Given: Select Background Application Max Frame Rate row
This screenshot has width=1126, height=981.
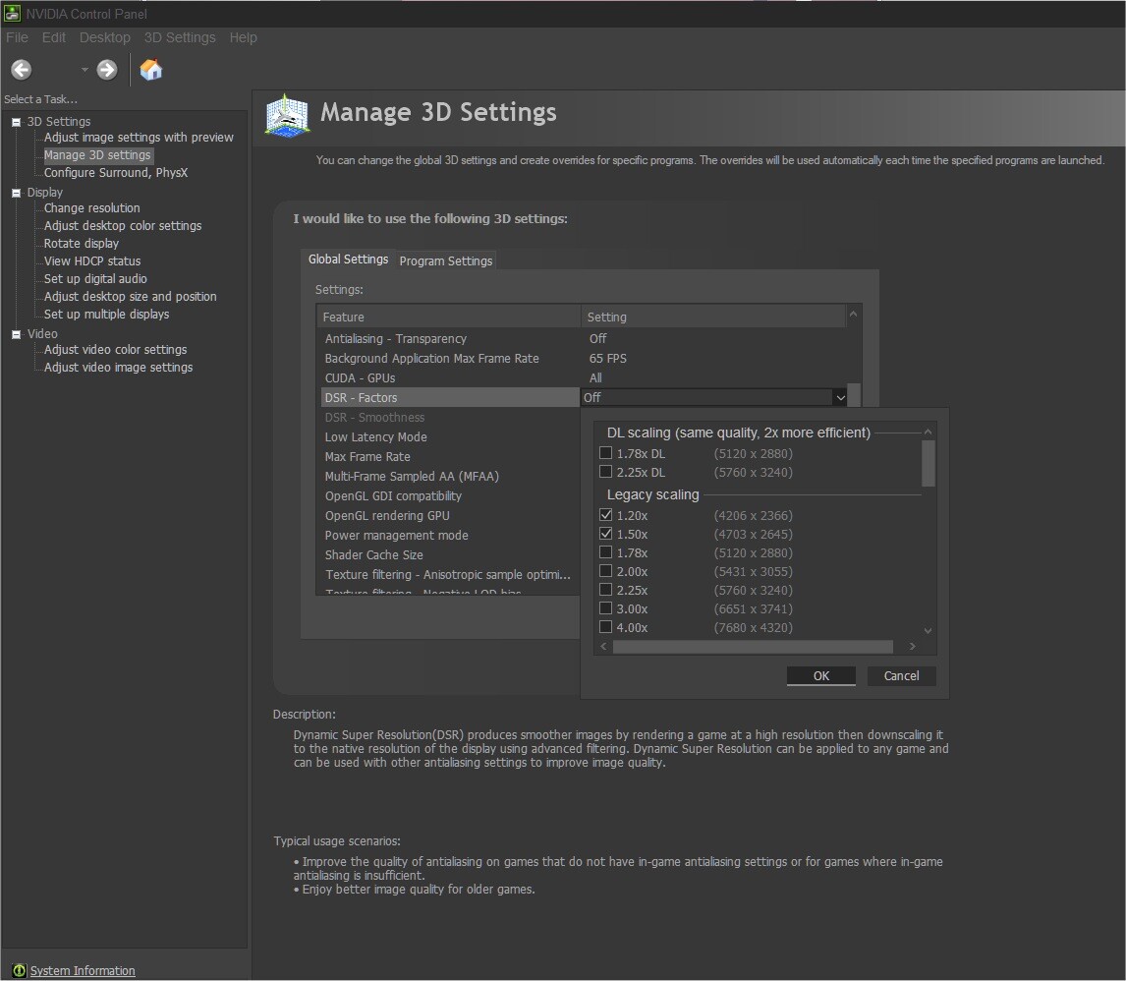Looking at the screenshot, I should [582, 358].
